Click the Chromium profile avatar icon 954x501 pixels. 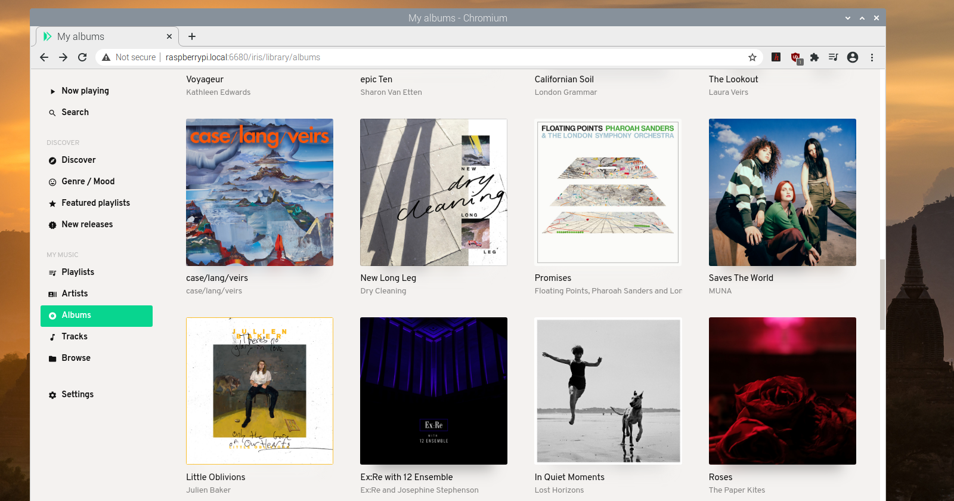coord(853,57)
